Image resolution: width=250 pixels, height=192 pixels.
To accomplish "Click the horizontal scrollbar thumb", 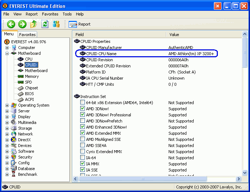I will (x=143, y=179).
